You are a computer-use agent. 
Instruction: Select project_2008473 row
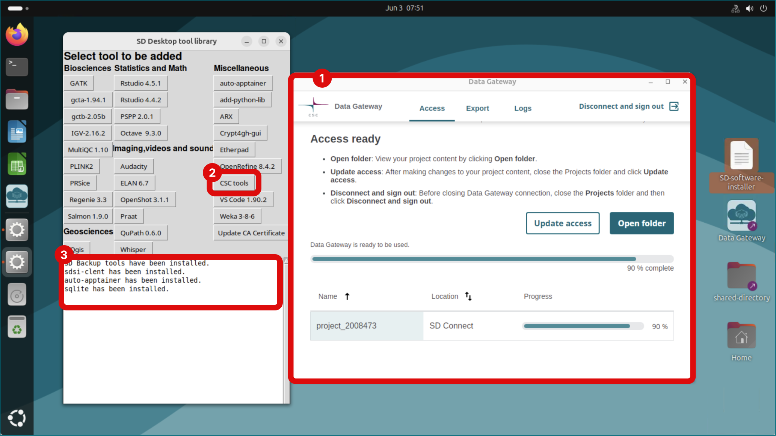point(492,326)
